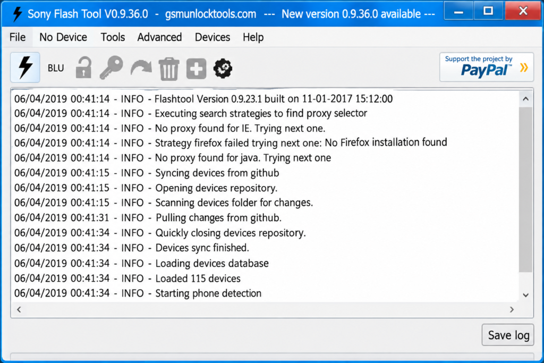
Task: Click the horizontal scroll left arrow
Action: tap(19, 309)
